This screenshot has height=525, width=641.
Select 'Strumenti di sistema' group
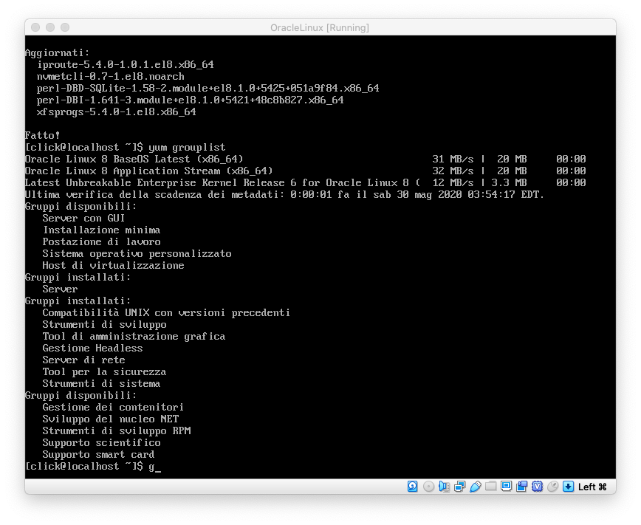pos(101,385)
